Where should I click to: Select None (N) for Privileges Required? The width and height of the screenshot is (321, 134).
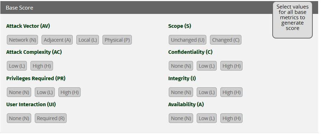point(19,92)
